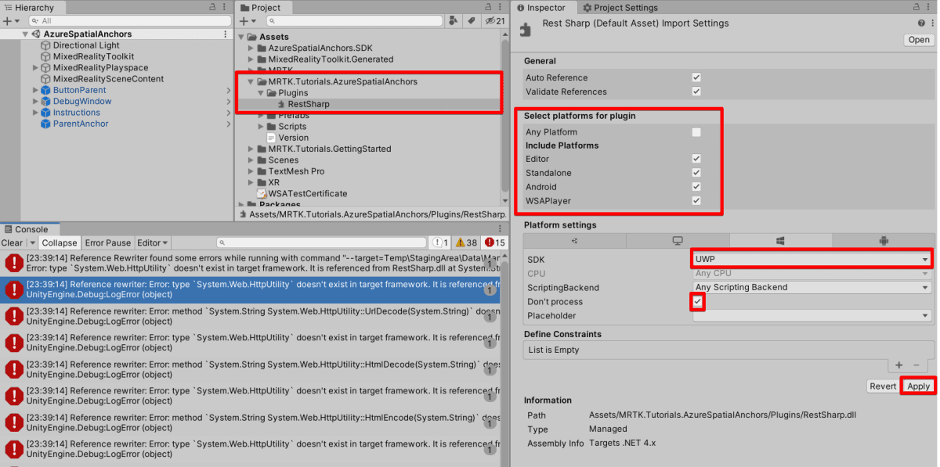Expand MixedRealityPlayspace in Hierarchy
Screen dimensions: 940x467
36,68
